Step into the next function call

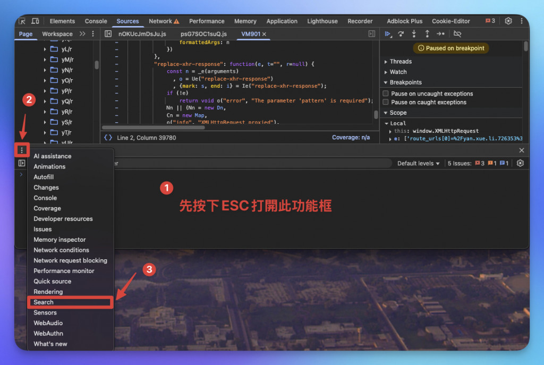pyautogui.click(x=414, y=33)
